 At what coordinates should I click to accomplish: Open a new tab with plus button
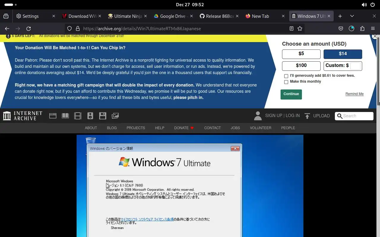(340, 16)
